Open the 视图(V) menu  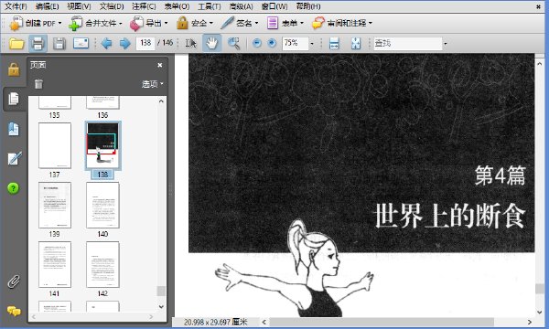[x=79, y=6]
